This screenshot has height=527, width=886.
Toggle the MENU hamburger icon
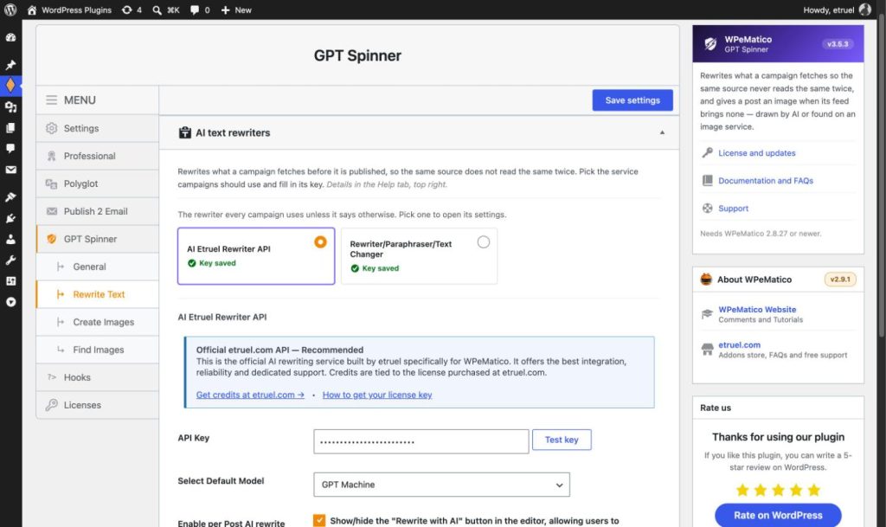51,100
